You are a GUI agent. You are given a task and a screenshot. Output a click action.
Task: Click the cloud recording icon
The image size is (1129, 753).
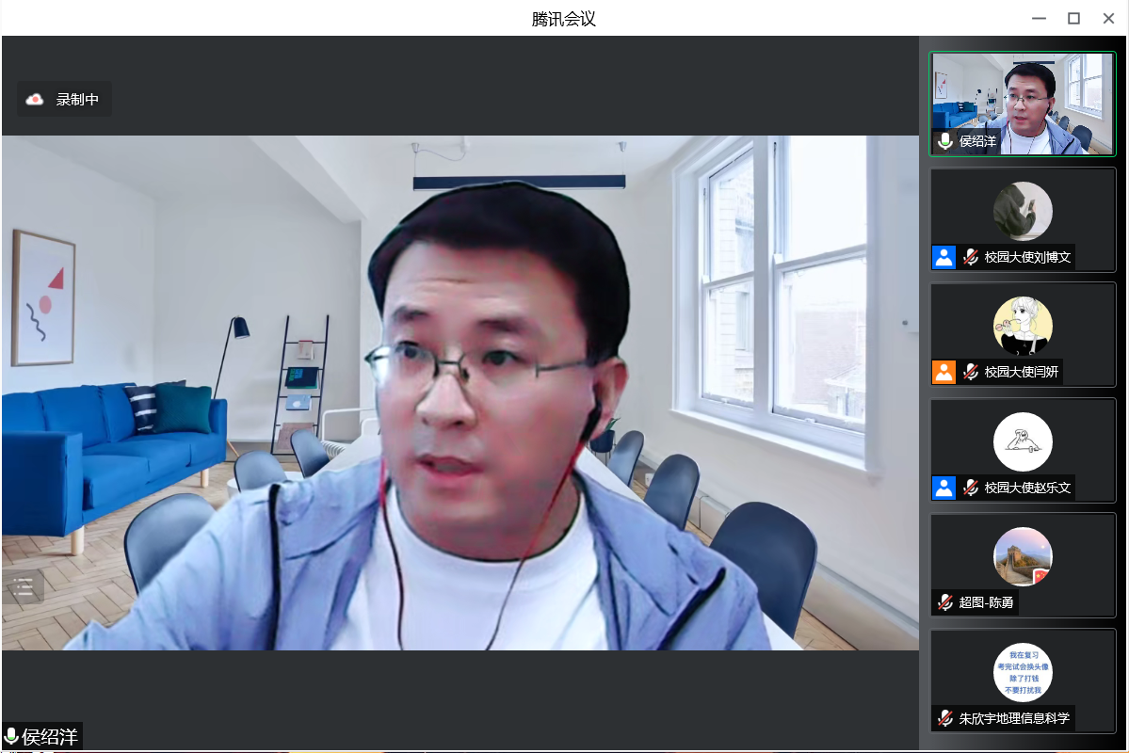[35, 99]
